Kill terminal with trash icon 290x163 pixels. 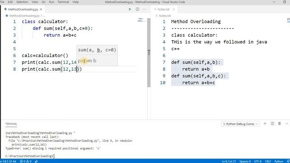[280, 124]
